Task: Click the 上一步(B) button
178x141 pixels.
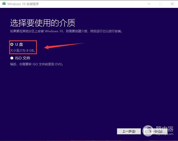Action: (129, 131)
